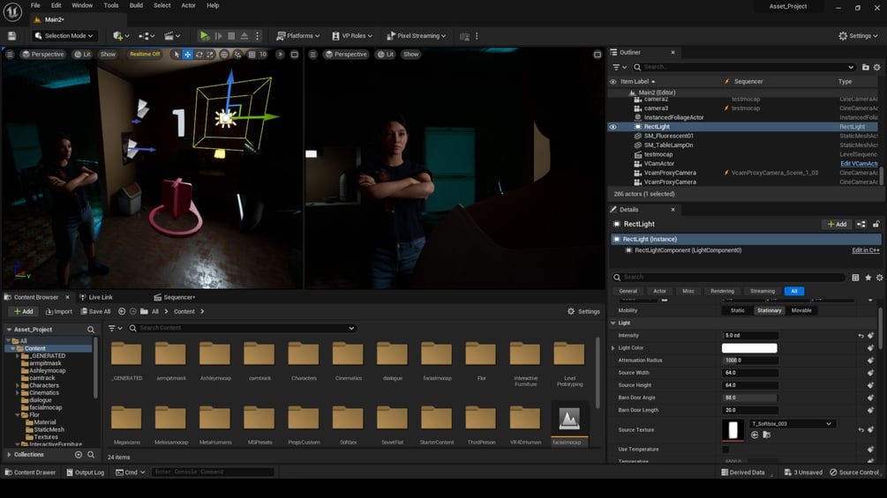Expand the Light Color property
The image size is (887, 498).
613,348
